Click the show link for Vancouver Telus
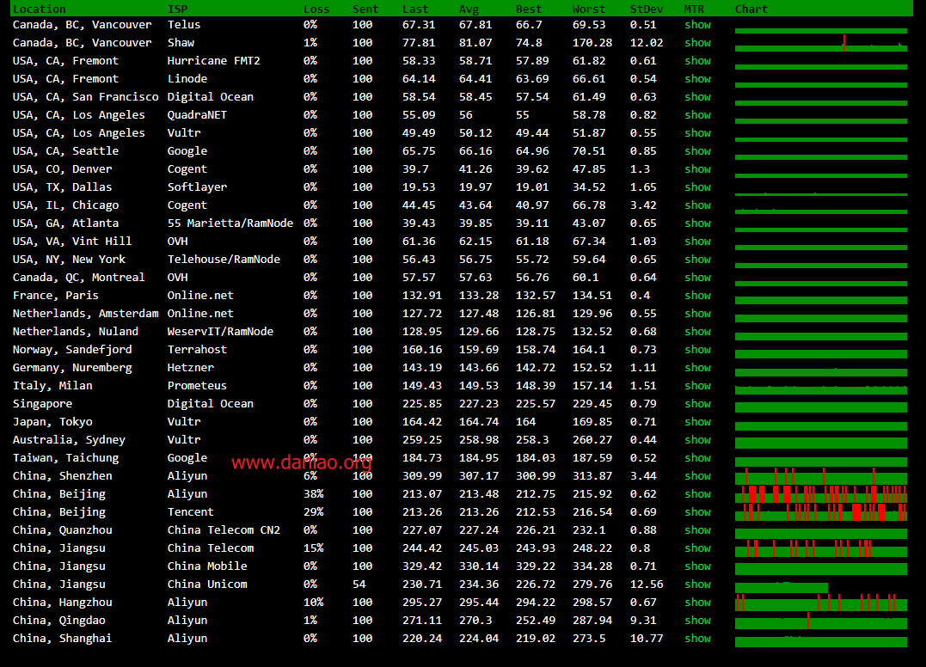Screen dimensions: 926x667 [697, 25]
